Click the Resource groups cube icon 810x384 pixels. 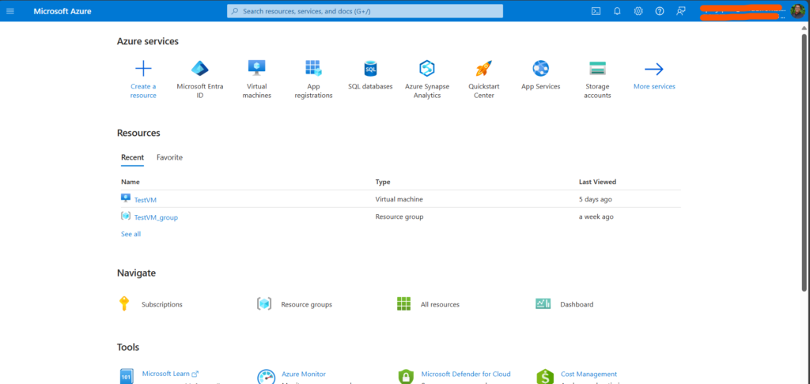264,304
